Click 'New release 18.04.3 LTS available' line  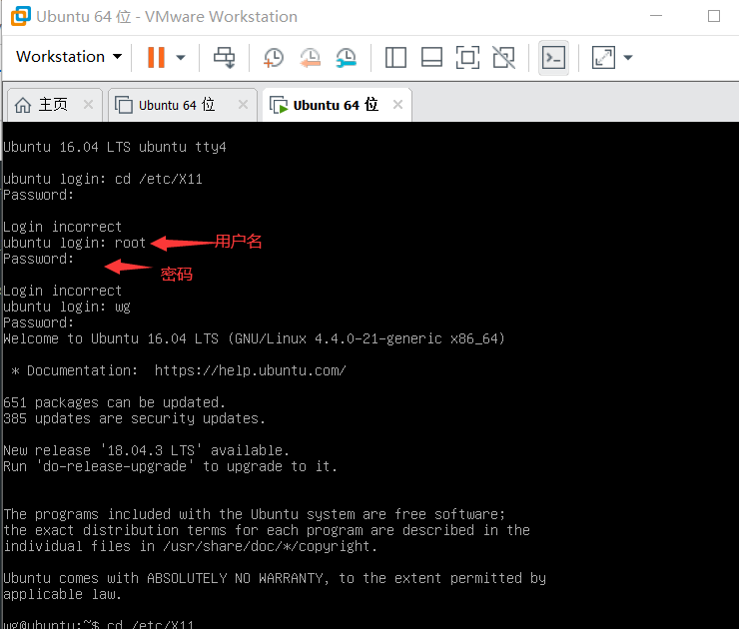[146, 451]
